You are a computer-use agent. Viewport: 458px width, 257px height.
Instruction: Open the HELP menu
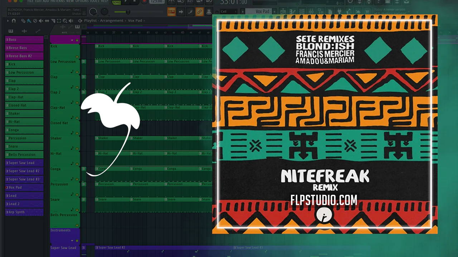(104, 1)
